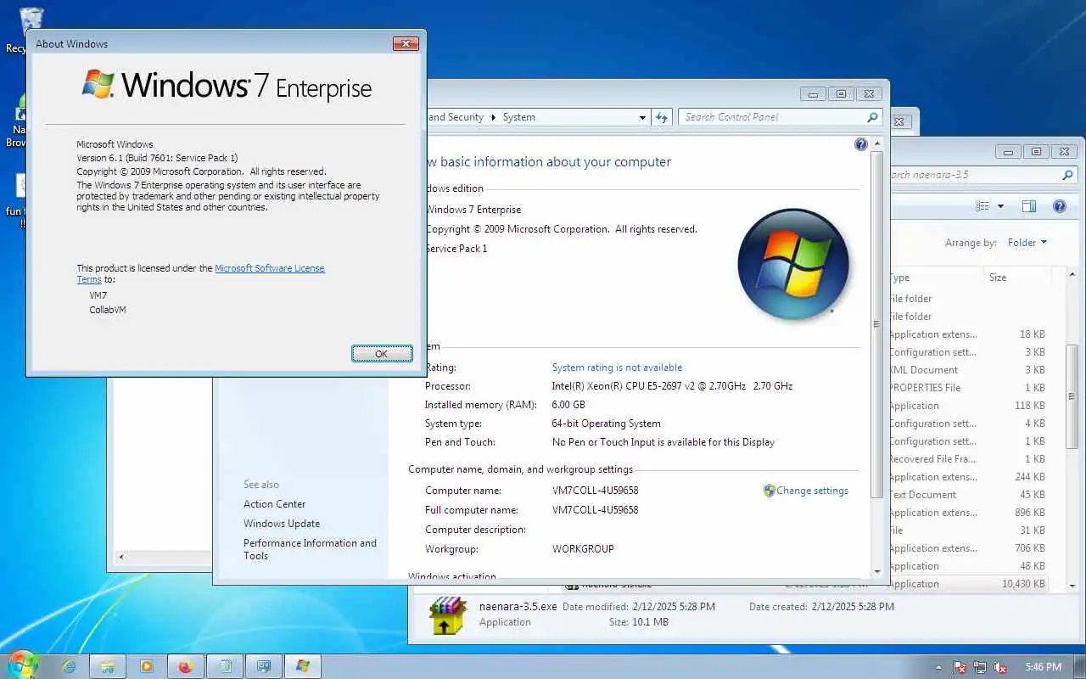Select the XML Document row
The image size is (1086, 679).
click(x=969, y=370)
